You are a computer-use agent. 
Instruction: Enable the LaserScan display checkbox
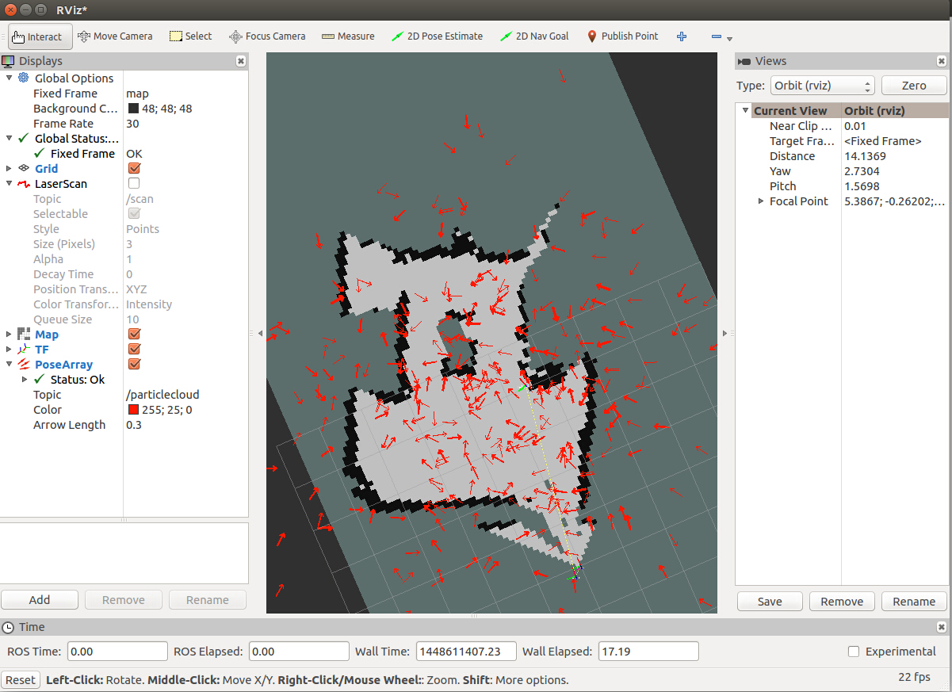click(x=134, y=183)
